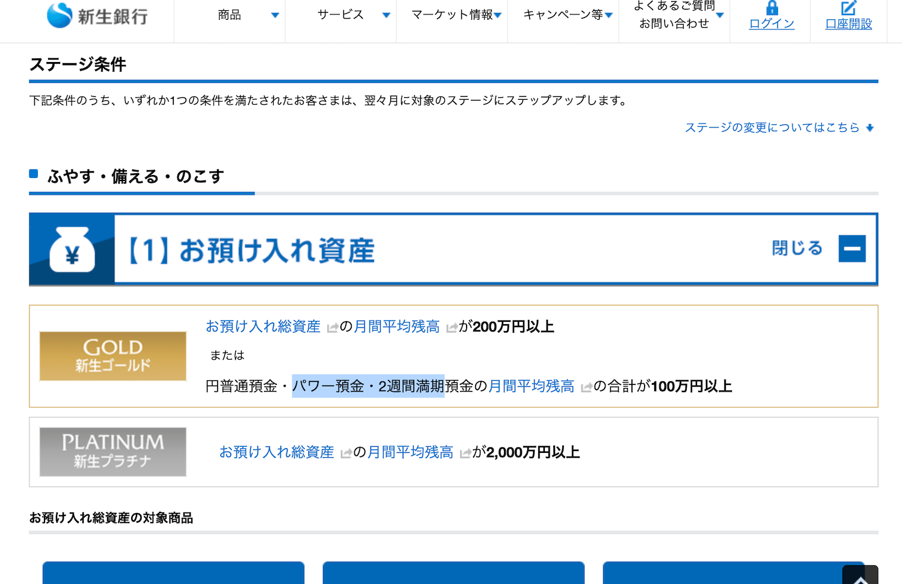The height and width of the screenshot is (584, 902).
Task: Expand the キャンペーン等 dropdown arrow
Action: 609,16
